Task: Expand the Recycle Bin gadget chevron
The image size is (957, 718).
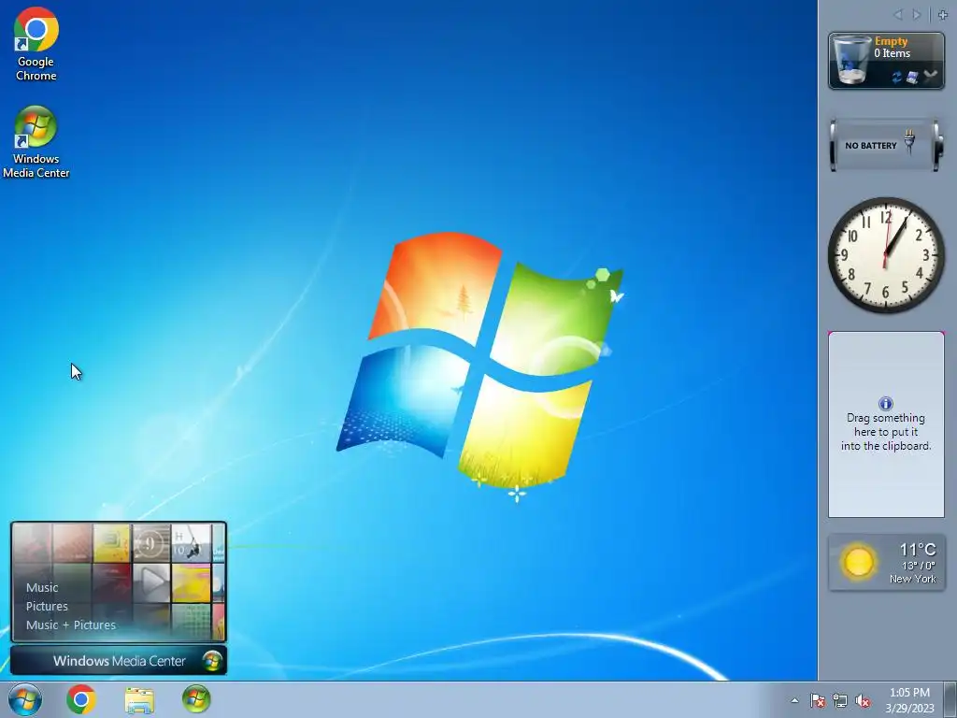Action: 930,75
